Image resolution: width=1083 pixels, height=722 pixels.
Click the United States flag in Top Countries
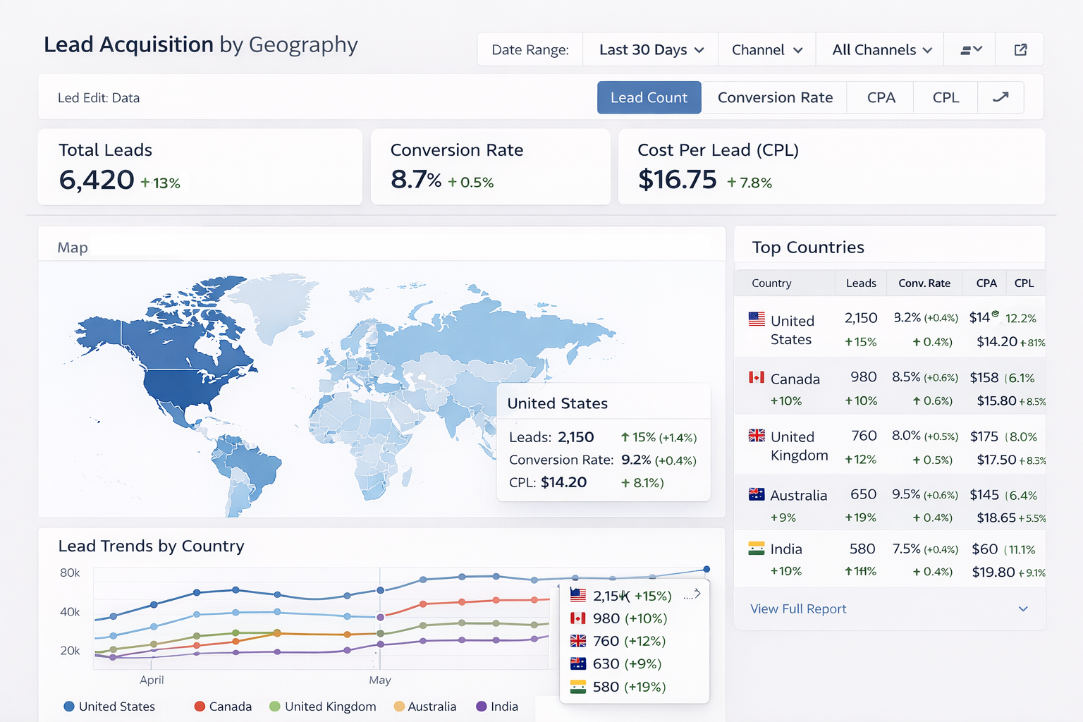757,317
